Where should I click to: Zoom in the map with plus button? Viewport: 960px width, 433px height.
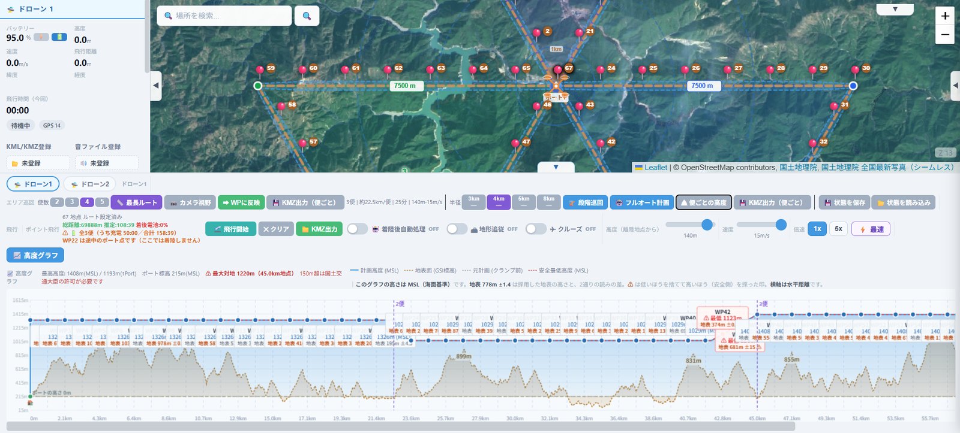coord(945,16)
